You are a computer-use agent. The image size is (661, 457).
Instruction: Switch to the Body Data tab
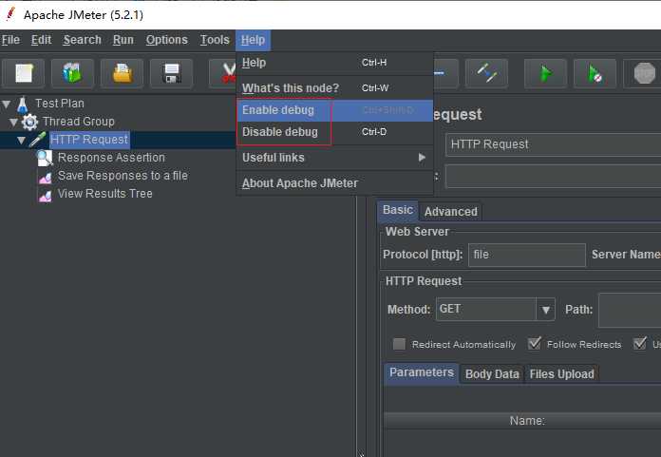tap(492, 374)
